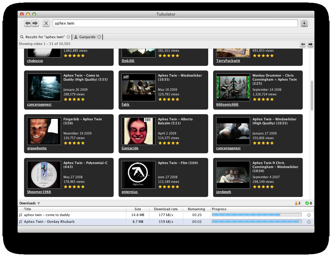Go forward with the toolbar right arrow
The height and width of the screenshot is (257, 332).
35,23
